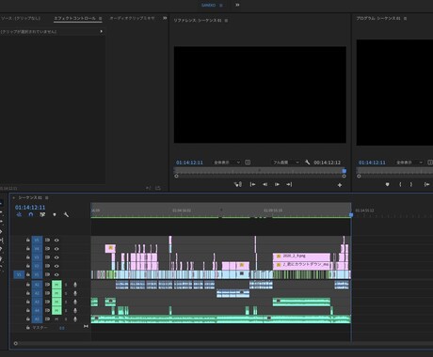Open the Effect Controls panel menu
The height and width of the screenshot is (357, 433).
(x=100, y=19)
